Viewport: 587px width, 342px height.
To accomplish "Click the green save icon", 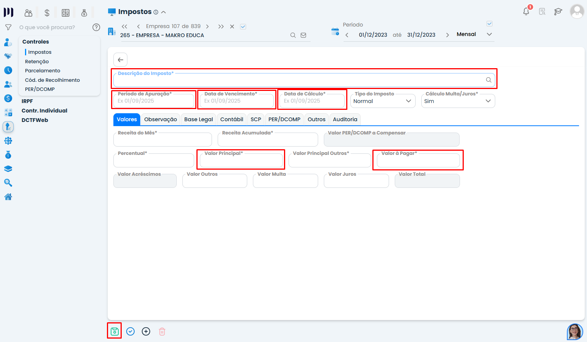I will pos(115,332).
